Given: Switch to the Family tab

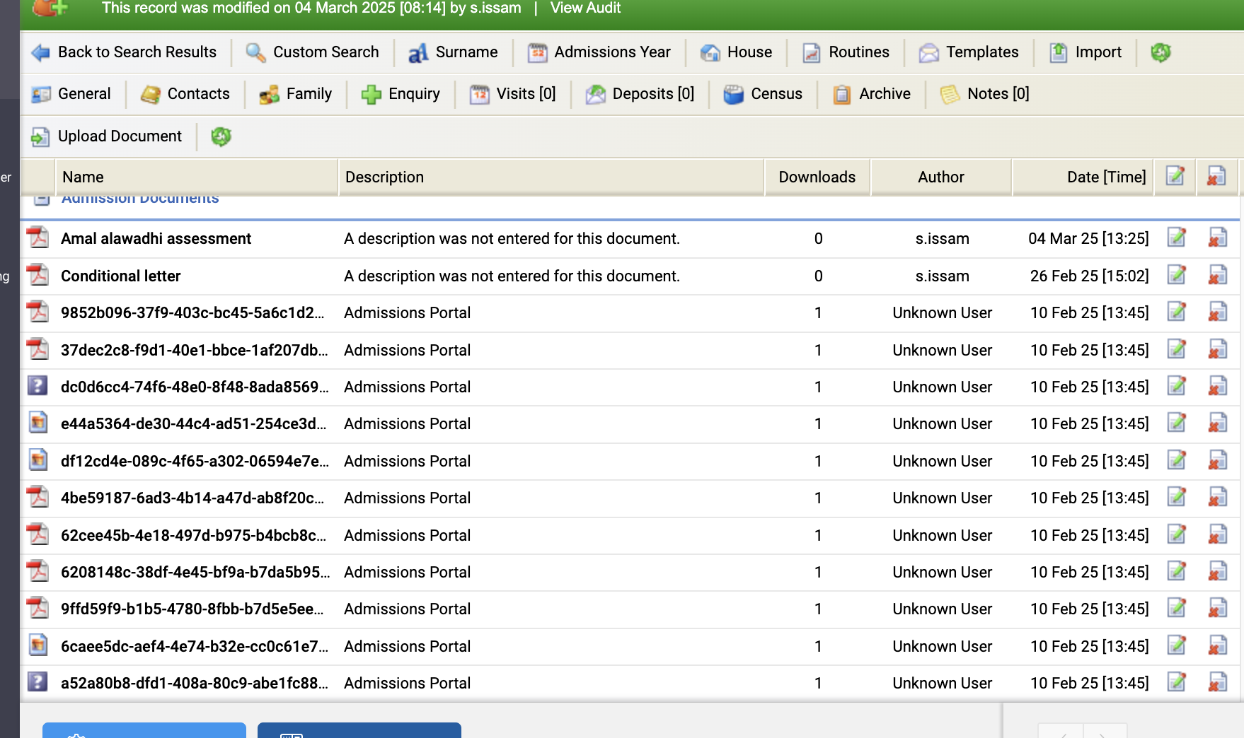Looking at the screenshot, I should tap(296, 94).
